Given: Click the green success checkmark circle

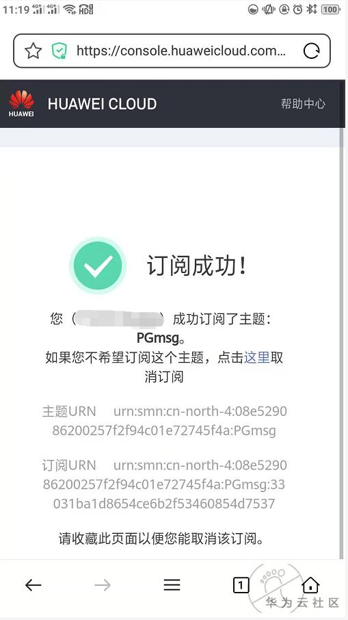Looking at the screenshot, I should pyautogui.click(x=98, y=266).
